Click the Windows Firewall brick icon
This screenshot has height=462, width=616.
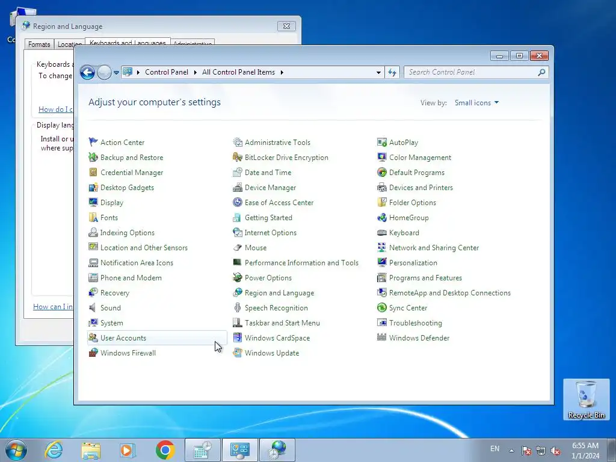93,353
